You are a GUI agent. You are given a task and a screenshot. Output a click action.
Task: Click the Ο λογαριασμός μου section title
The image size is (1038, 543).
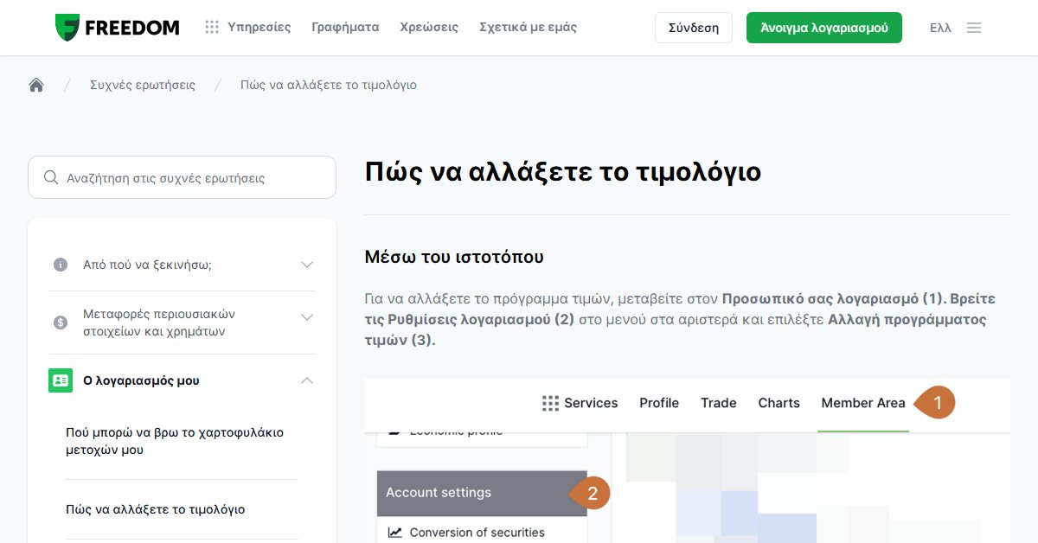[x=141, y=380]
